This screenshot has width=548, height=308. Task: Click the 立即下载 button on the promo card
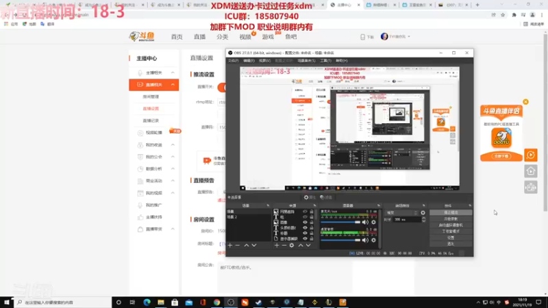pyautogui.click(x=501, y=157)
